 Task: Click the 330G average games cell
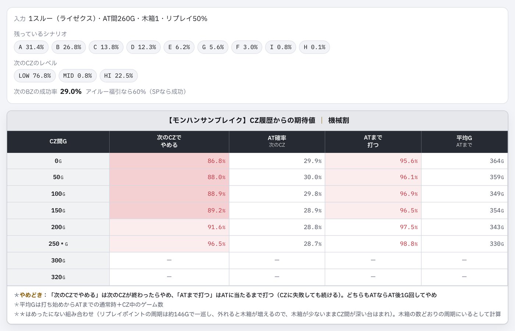[x=464, y=244]
